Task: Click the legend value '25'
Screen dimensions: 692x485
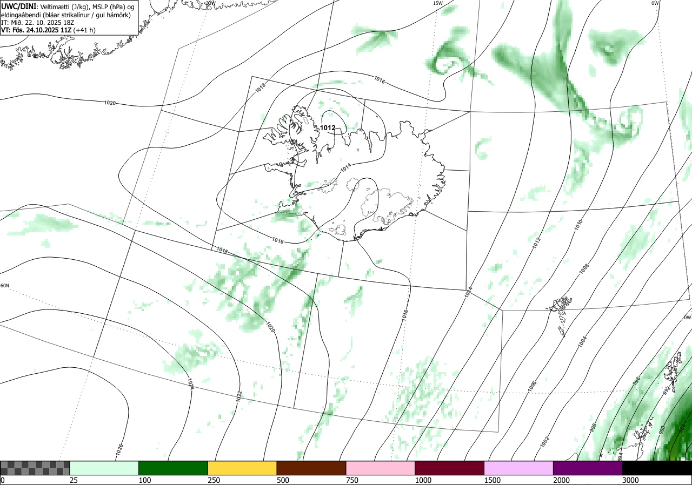Action: click(74, 480)
